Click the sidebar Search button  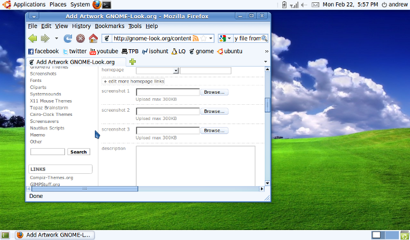[x=78, y=152]
